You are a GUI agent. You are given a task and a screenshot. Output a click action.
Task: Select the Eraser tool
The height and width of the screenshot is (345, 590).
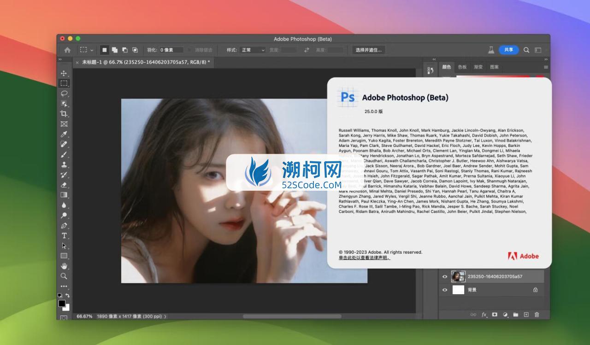point(64,185)
